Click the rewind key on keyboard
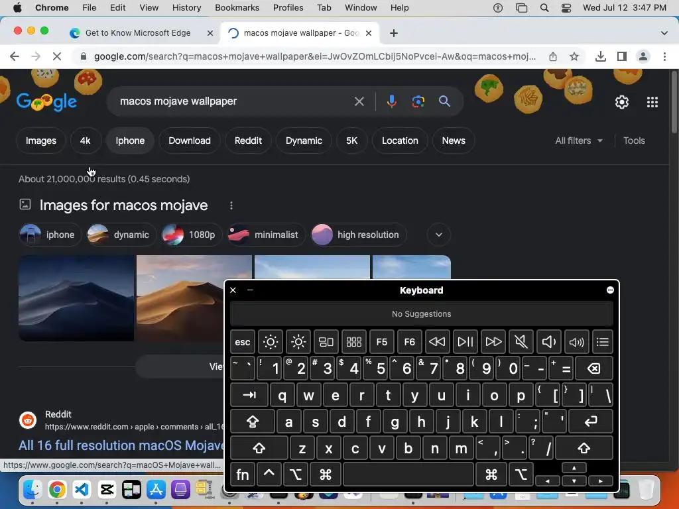 (x=437, y=342)
